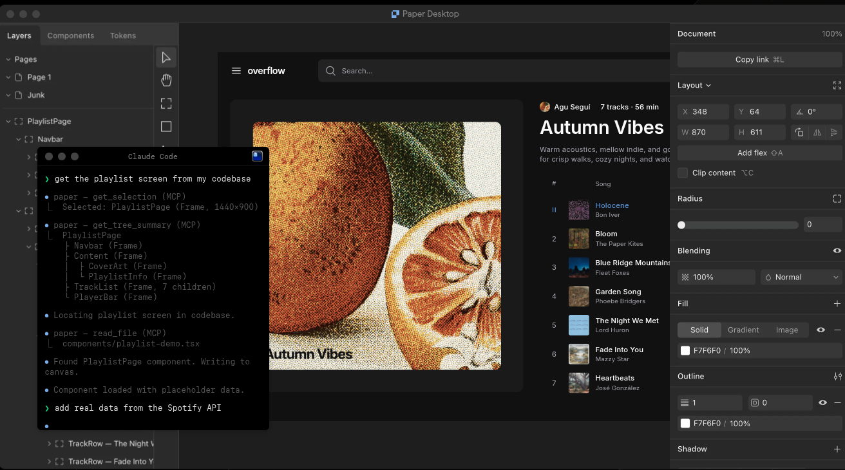Open the Normal blend mode dropdown
This screenshot has height=470, width=845.
[x=801, y=277]
